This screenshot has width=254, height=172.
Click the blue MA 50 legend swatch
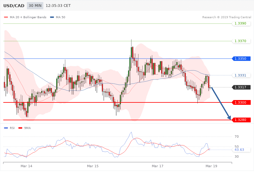pyautogui.click(x=52, y=17)
